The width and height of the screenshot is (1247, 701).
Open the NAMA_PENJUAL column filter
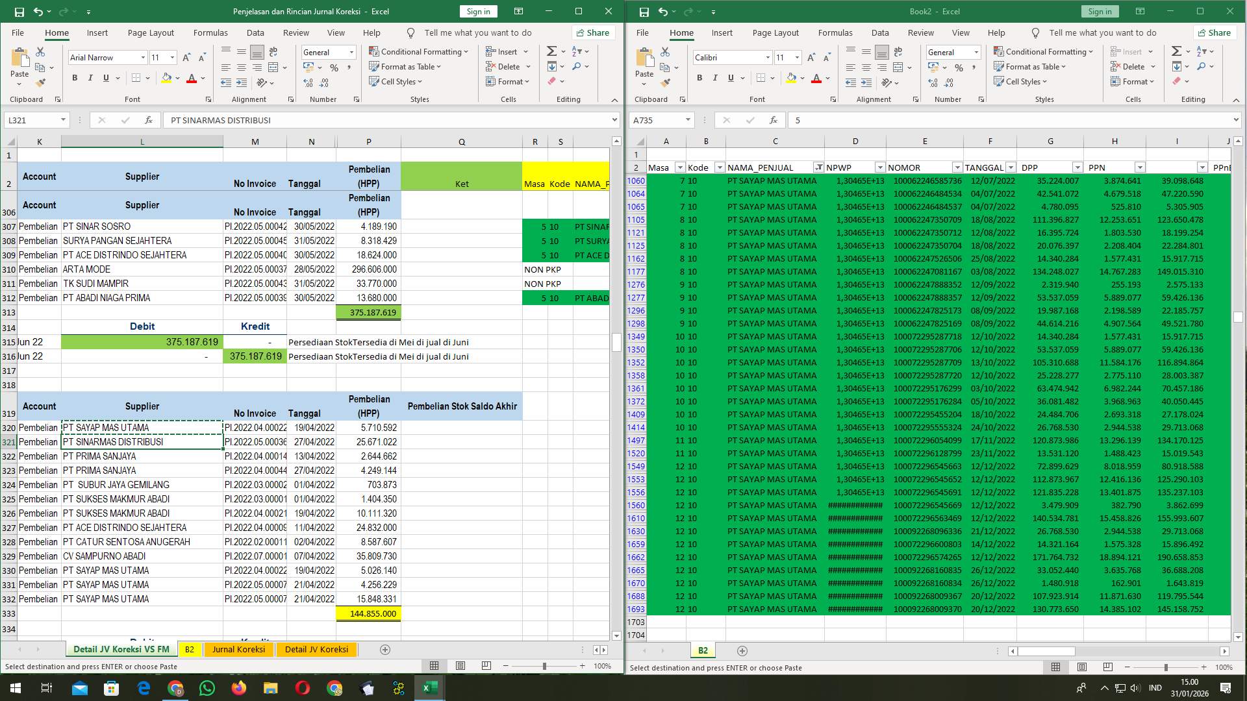coord(820,167)
